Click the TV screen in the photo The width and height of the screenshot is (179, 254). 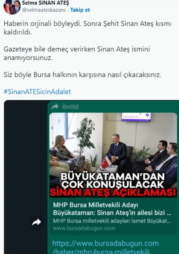point(136,117)
